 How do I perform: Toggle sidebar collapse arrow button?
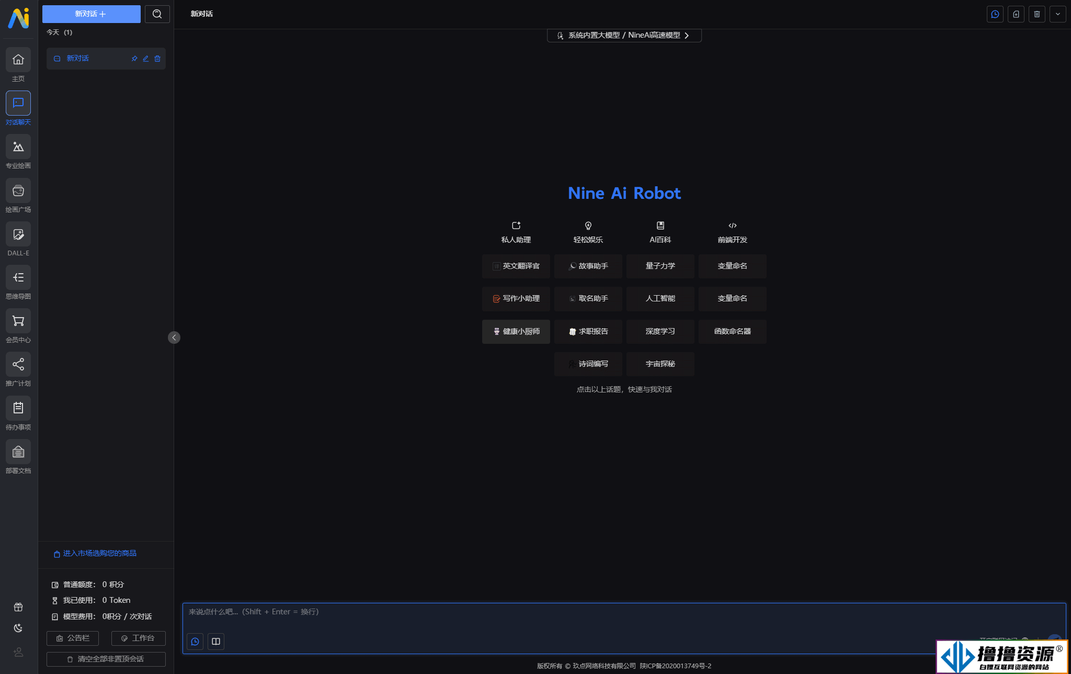[174, 337]
